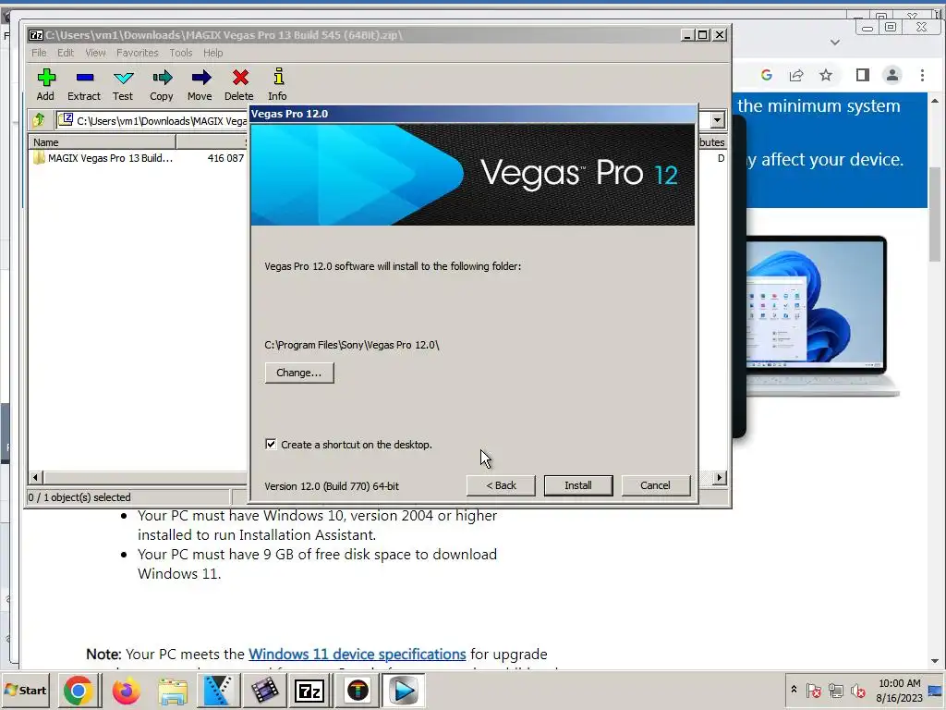The width and height of the screenshot is (946, 710).
Task: Click the network tray icon
Action: (835, 690)
